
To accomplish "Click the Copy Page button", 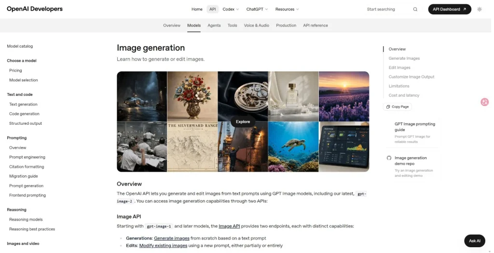I will (398, 107).
